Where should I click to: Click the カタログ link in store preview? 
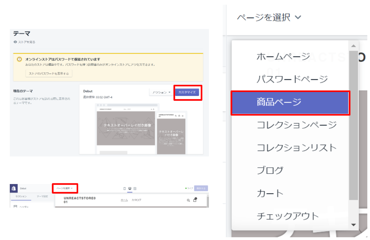pos(137,200)
